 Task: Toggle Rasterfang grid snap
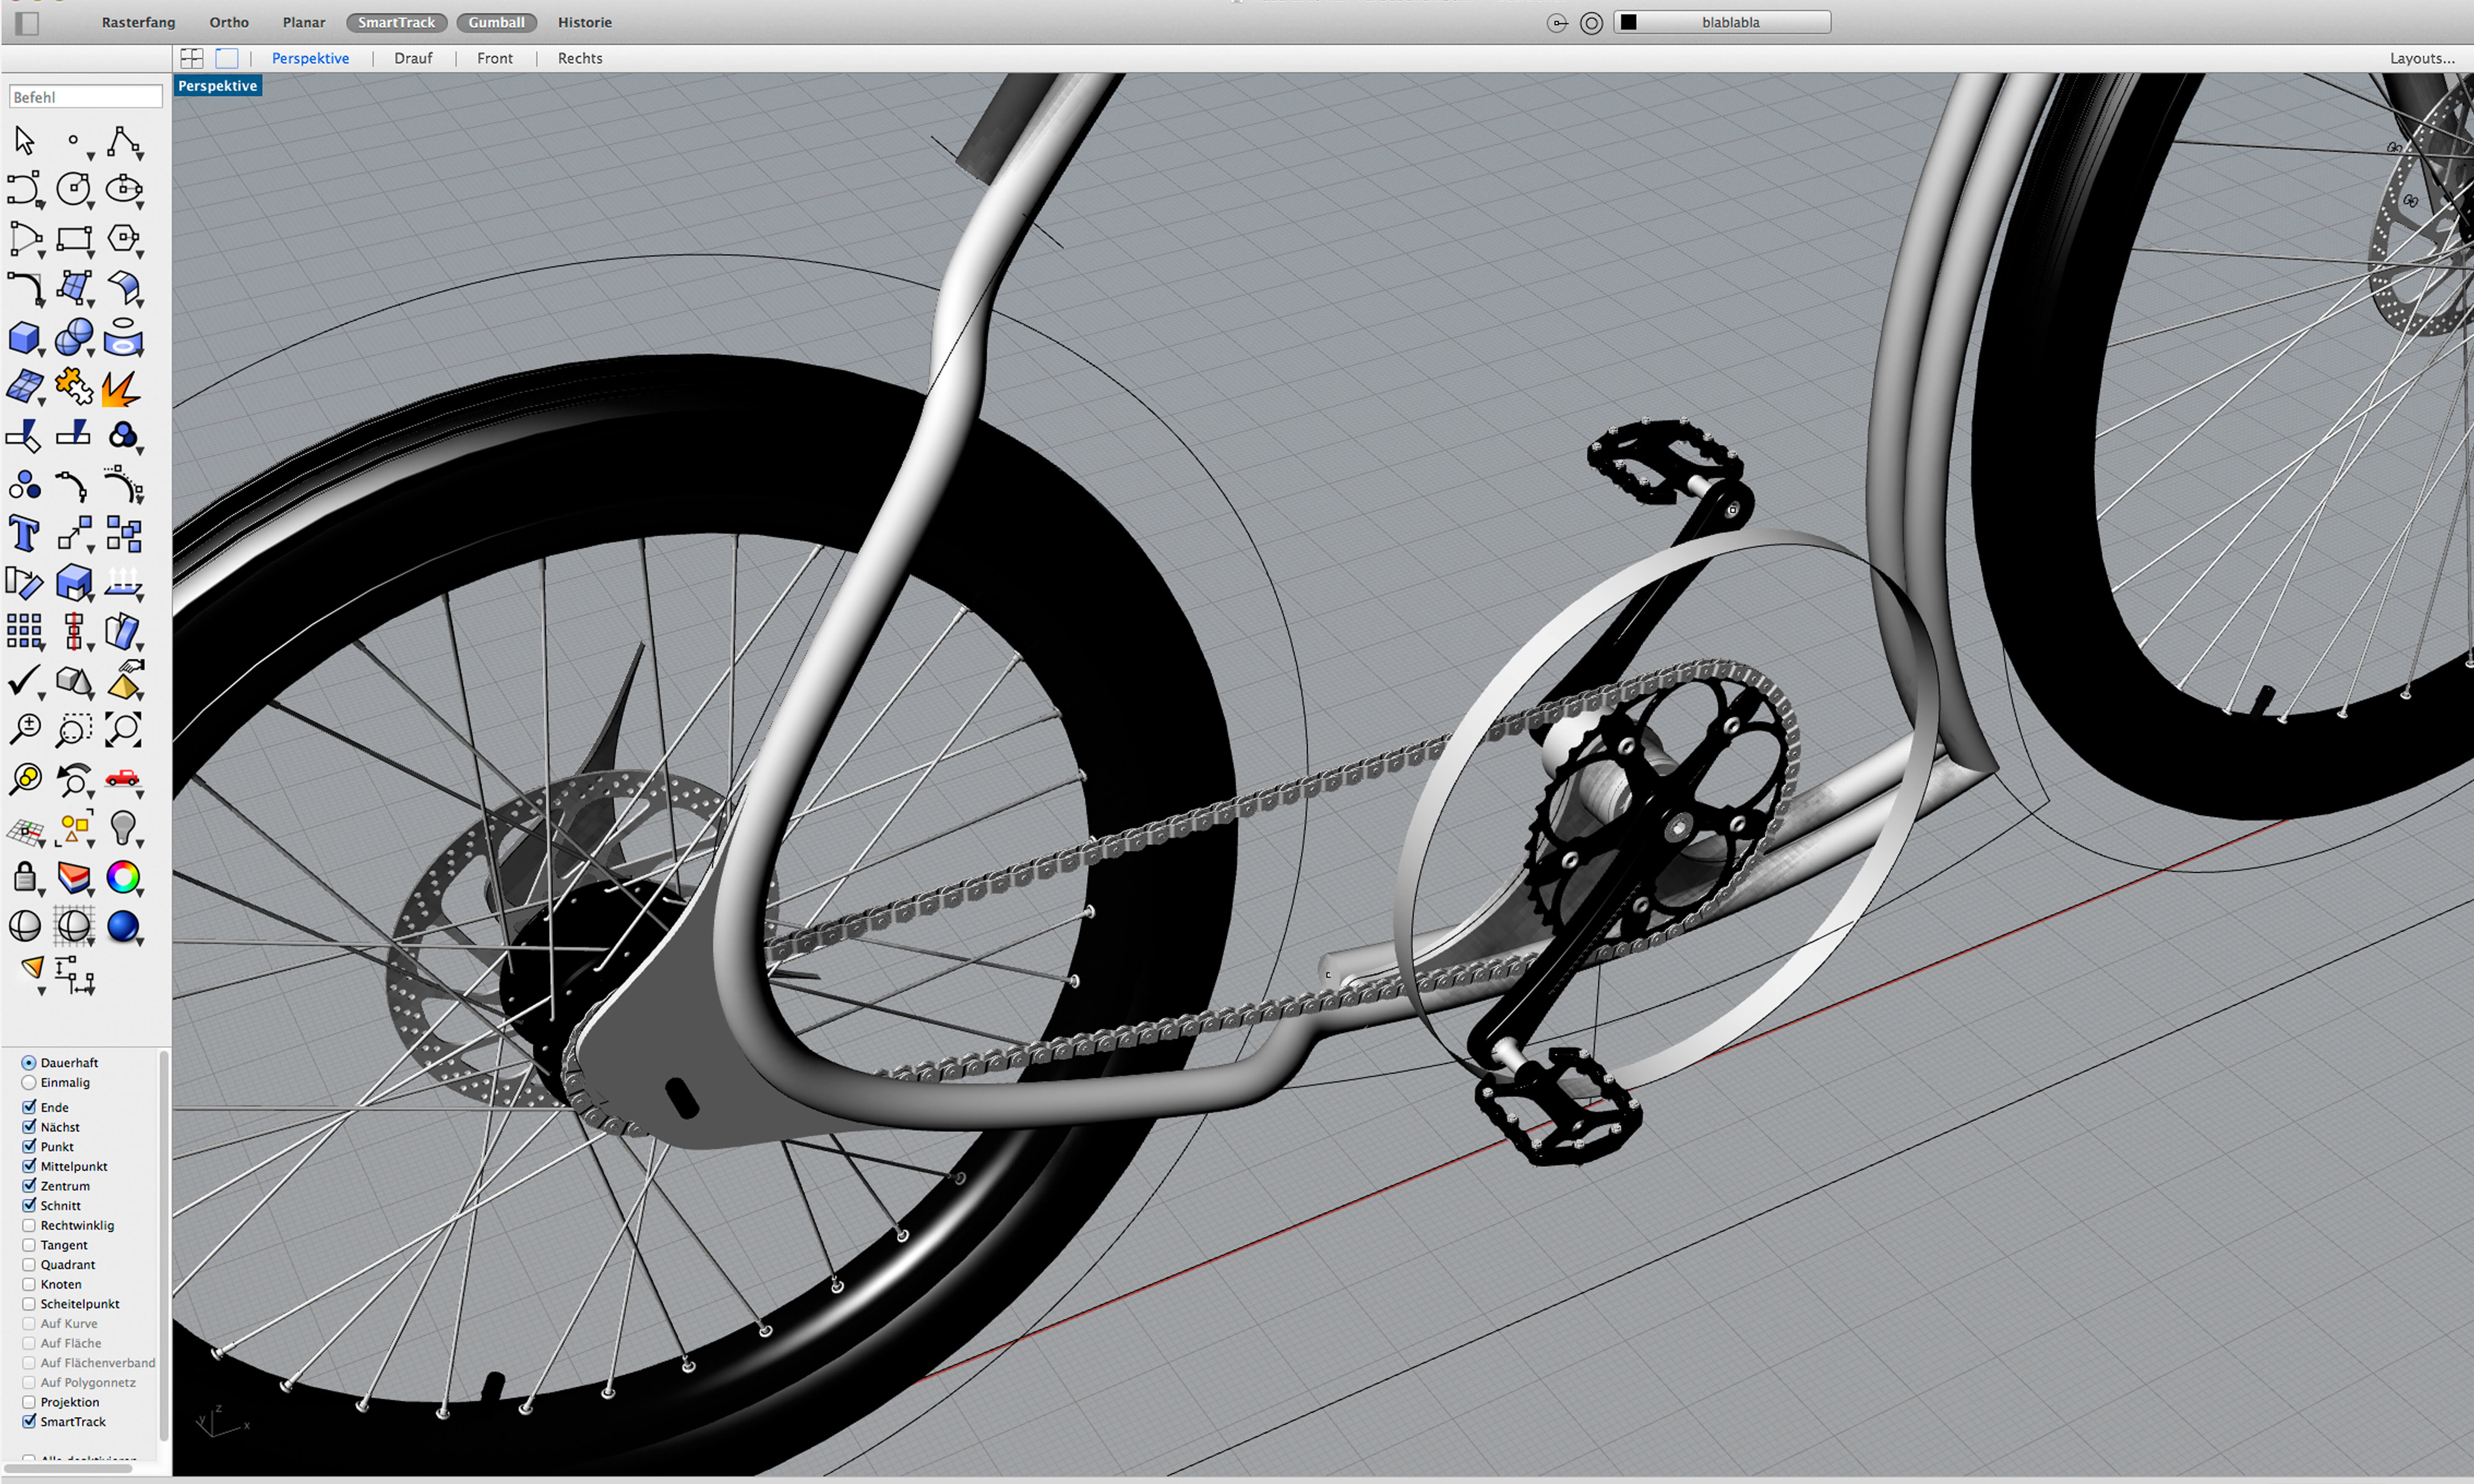point(138,22)
